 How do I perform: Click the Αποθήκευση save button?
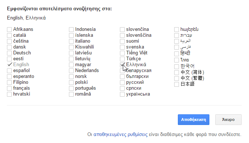tap(194, 119)
